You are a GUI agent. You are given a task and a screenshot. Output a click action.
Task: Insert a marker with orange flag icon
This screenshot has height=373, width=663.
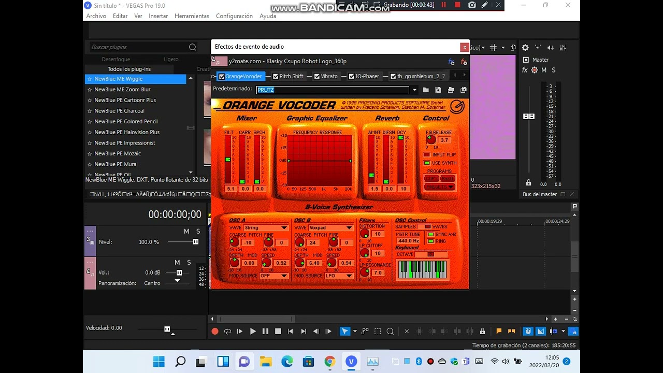pyautogui.click(x=499, y=332)
